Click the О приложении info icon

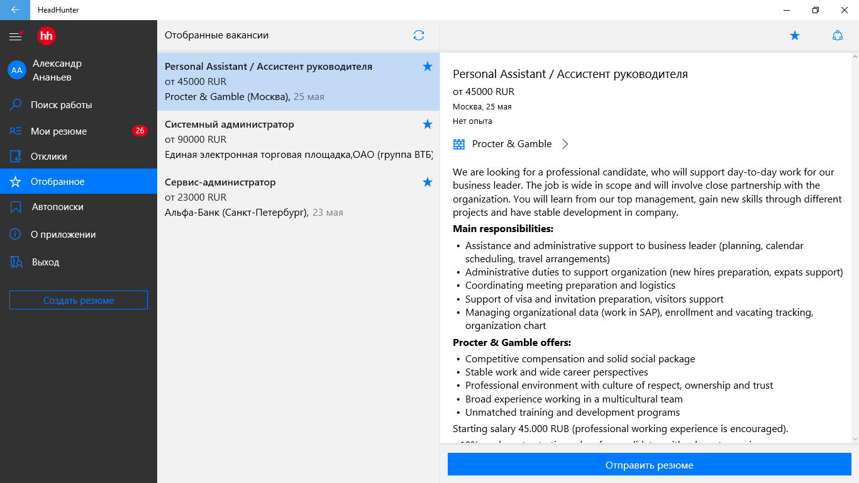click(x=16, y=235)
